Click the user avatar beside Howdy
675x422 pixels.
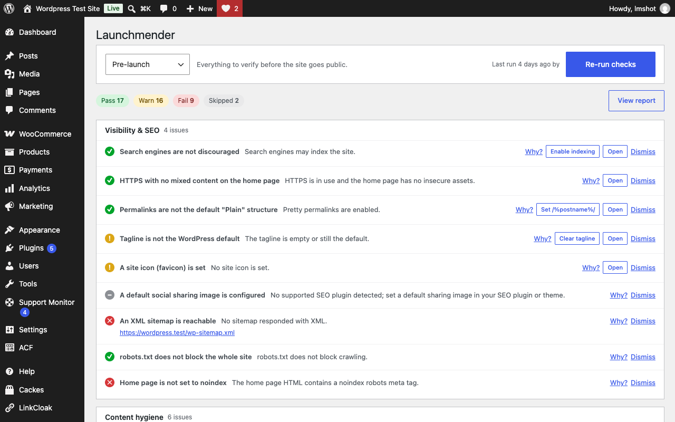(x=665, y=8)
